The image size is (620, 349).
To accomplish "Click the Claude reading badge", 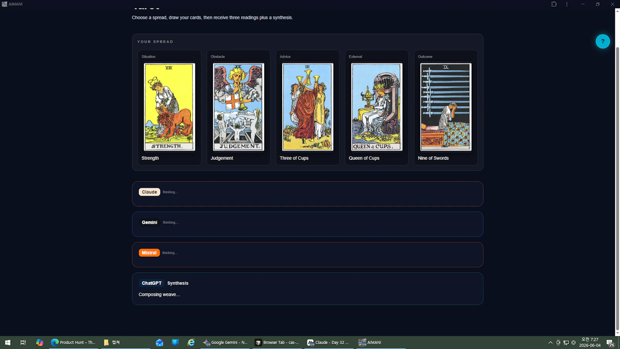I will tap(150, 192).
